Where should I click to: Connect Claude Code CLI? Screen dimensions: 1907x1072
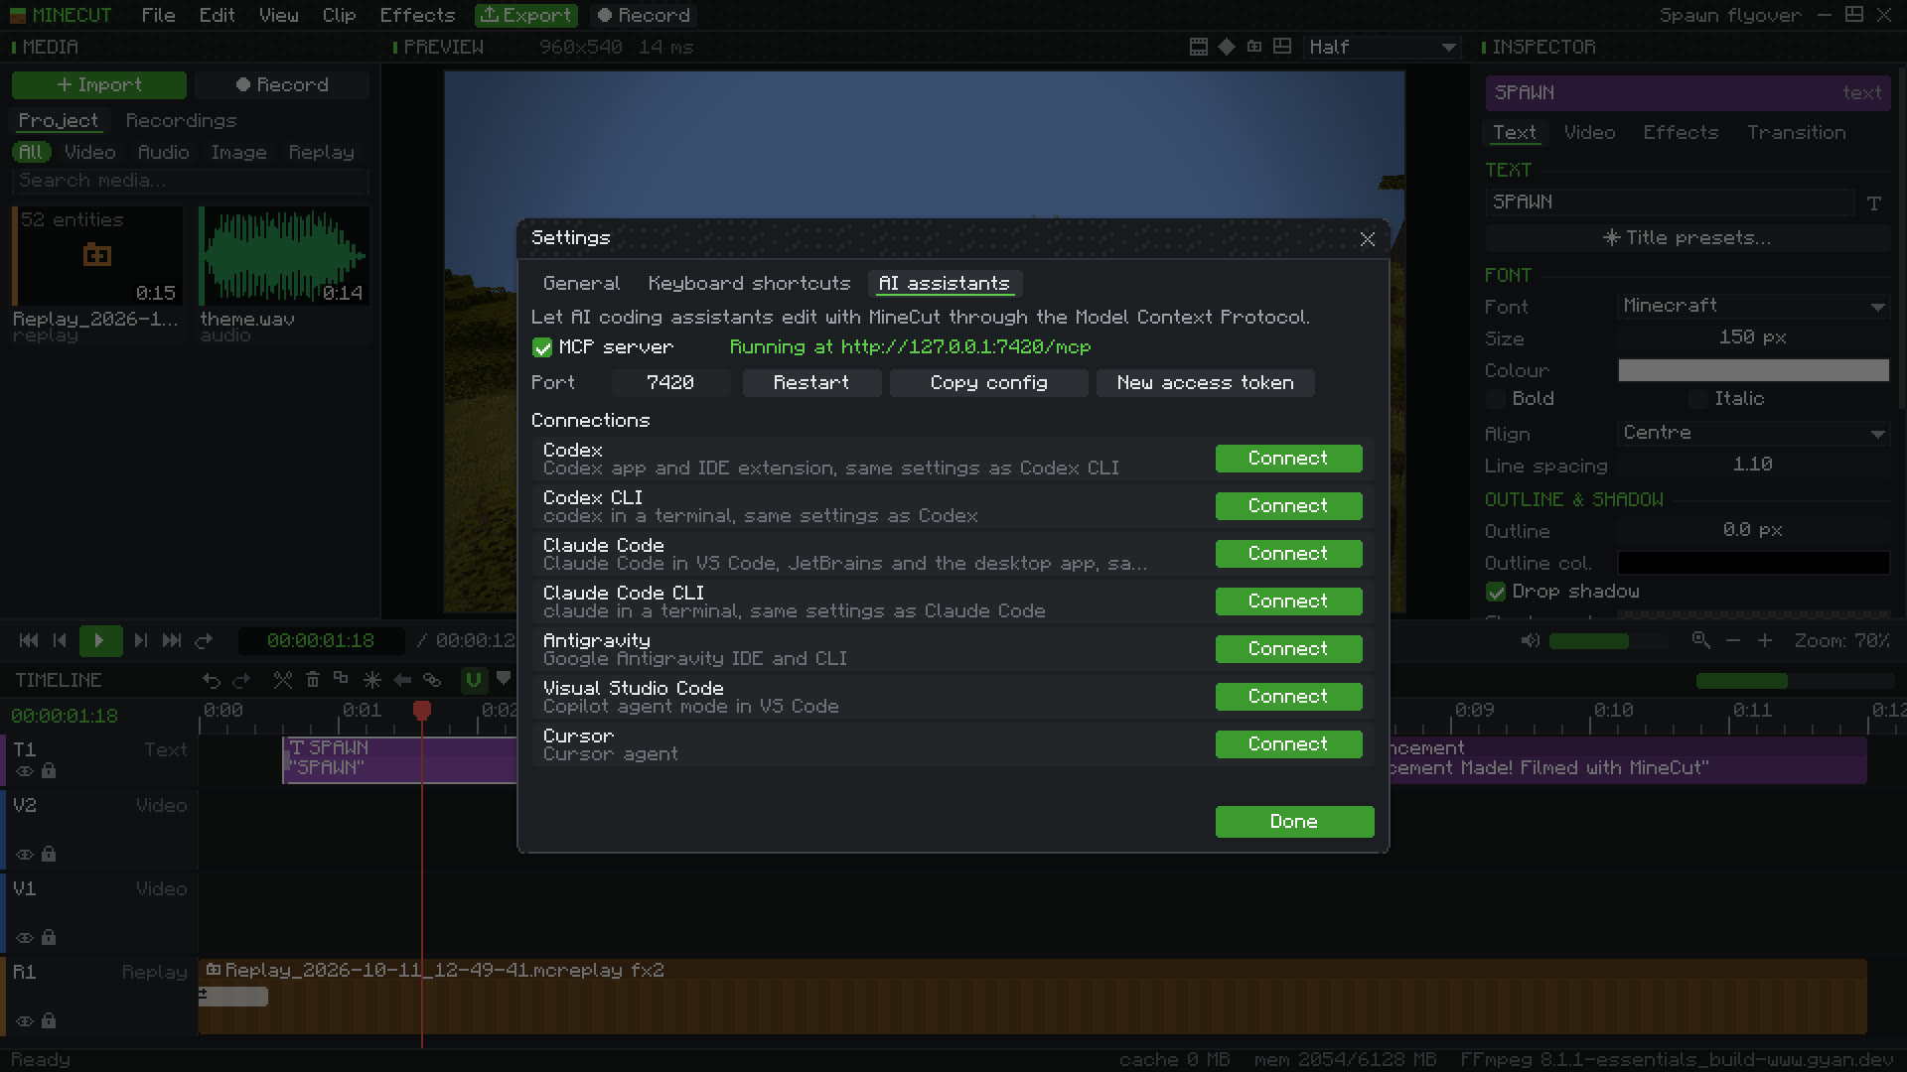(x=1288, y=602)
